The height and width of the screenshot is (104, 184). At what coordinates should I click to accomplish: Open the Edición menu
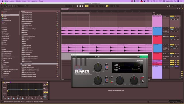click(x=18, y=1)
